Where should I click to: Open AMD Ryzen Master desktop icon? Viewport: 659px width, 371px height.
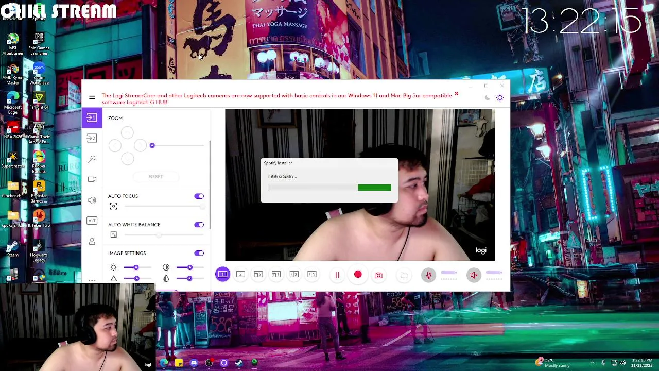(13, 74)
